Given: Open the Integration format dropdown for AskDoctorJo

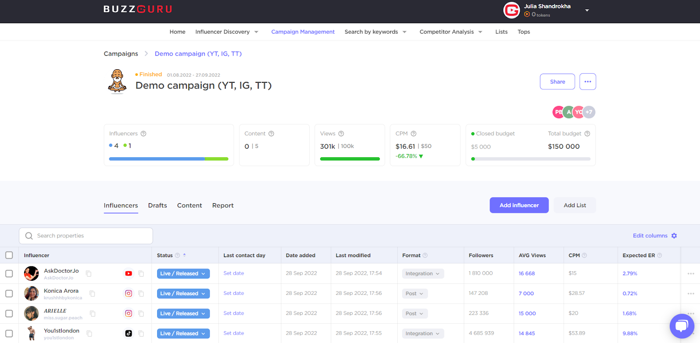Looking at the screenshot, I should 423,274.
